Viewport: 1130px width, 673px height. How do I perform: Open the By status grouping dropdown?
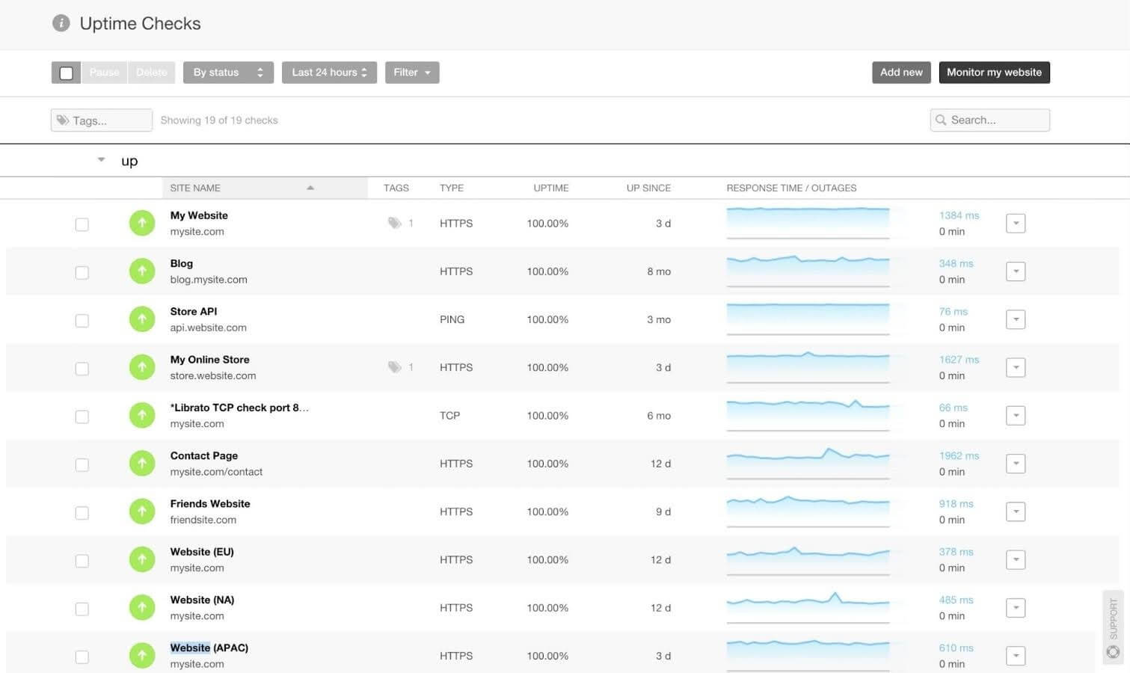228,73
